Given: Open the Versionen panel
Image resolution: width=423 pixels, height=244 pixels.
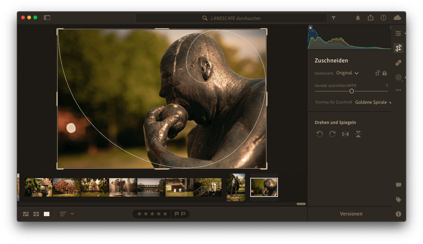Looking at the screenshot, I should [351, 214].
